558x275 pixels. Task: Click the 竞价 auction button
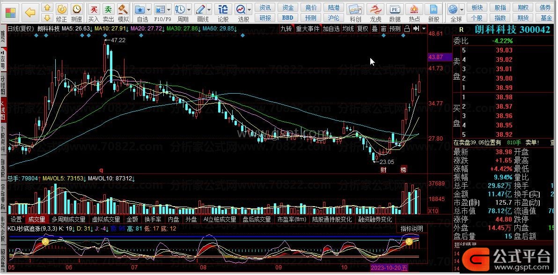(x=311, y=7)
